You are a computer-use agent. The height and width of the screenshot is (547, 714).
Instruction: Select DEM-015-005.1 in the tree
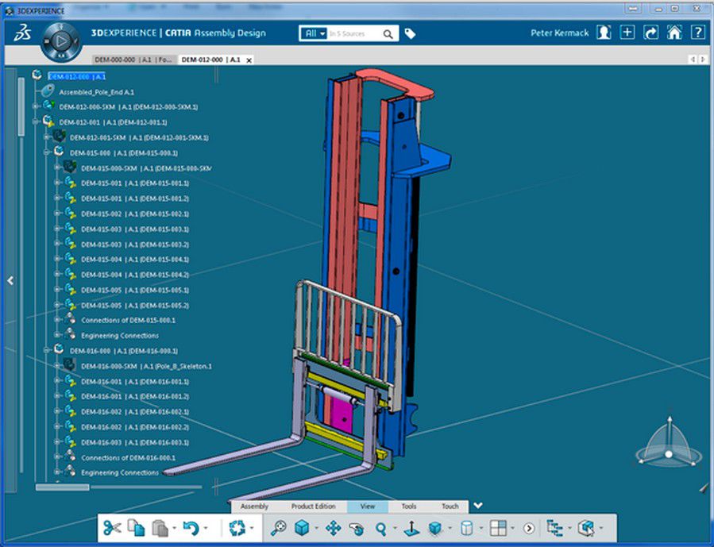point(135,290)
